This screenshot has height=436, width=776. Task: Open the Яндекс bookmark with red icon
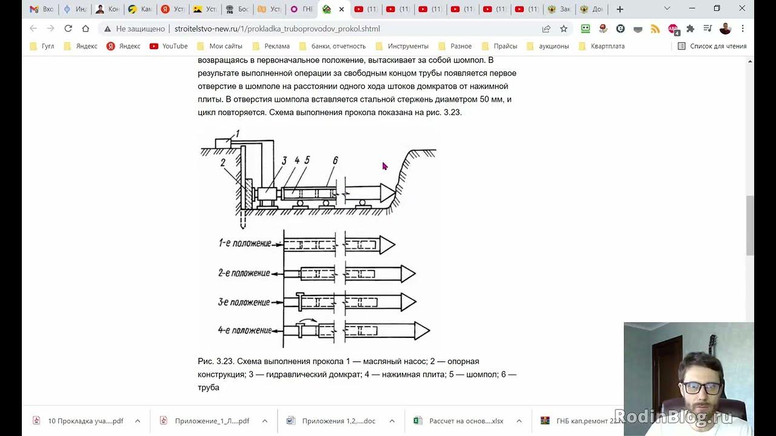click(x=123, y=46)
